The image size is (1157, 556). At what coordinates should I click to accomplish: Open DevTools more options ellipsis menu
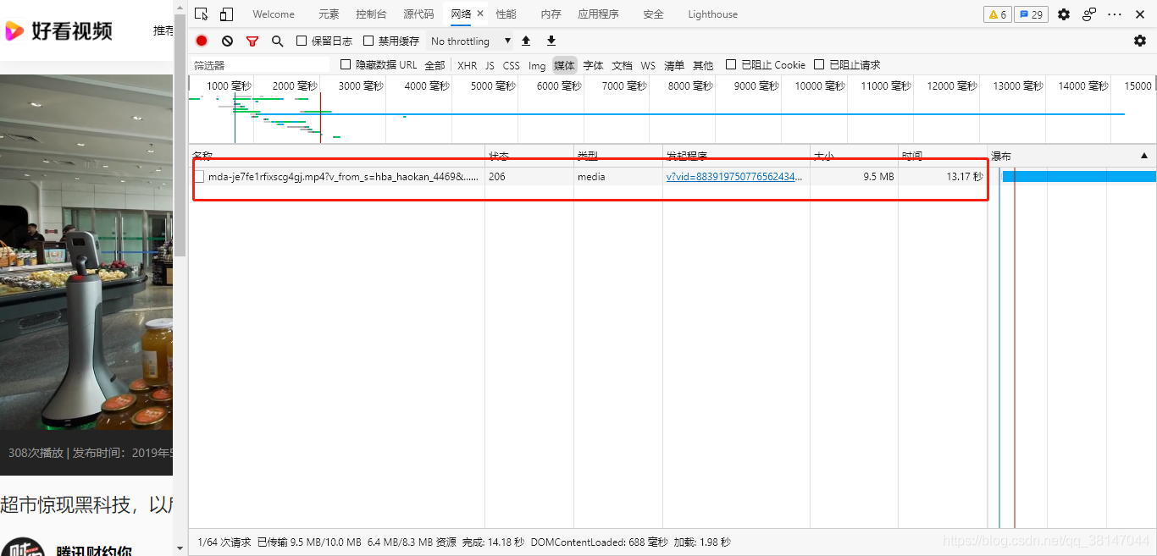point(1115,14)
